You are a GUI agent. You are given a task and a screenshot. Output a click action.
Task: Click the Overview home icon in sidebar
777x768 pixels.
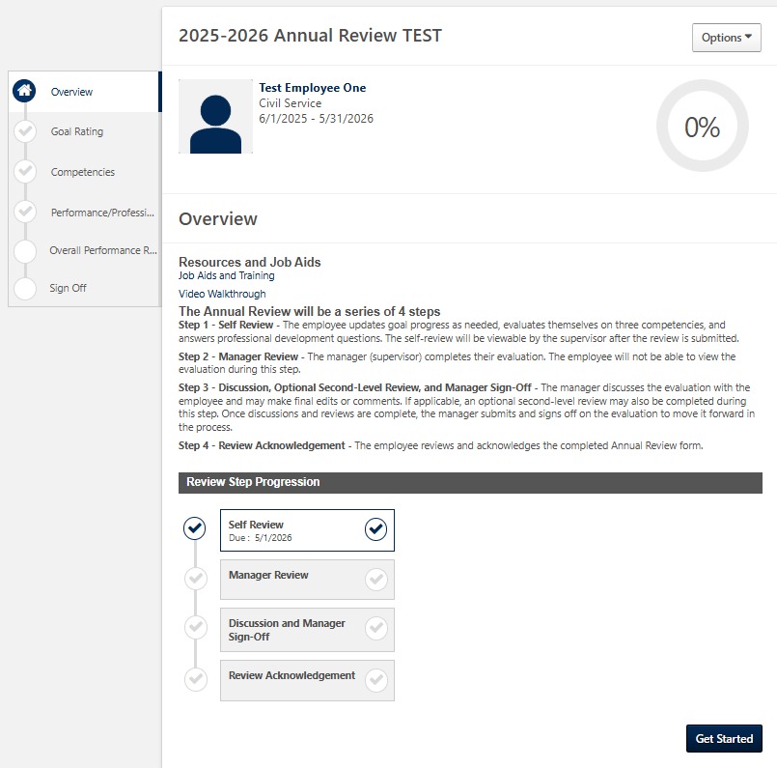point(24,91)
